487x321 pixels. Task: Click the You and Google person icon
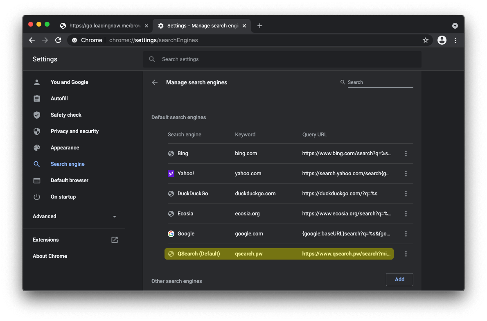(37, 82)
